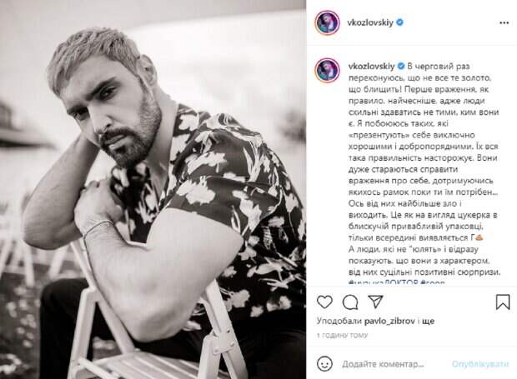This screenshot has width=517, height=379.
Task: View other likes via the 'ще' link
Action: tap(428, 321)
